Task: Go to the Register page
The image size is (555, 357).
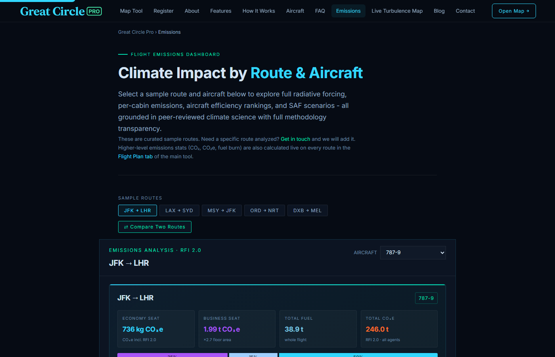Action: pos(164,11)
